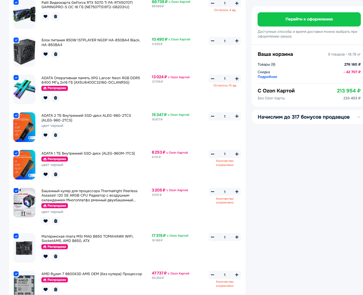Uncheck the 1STPLAYER power supply checkbox
The width and height of the screenshot is (363, 295).
tap(16, 40)
